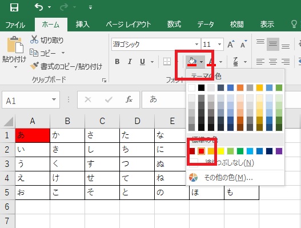
Task: Open the ページ レイアウト tab
Action: [x=129, y=25]
